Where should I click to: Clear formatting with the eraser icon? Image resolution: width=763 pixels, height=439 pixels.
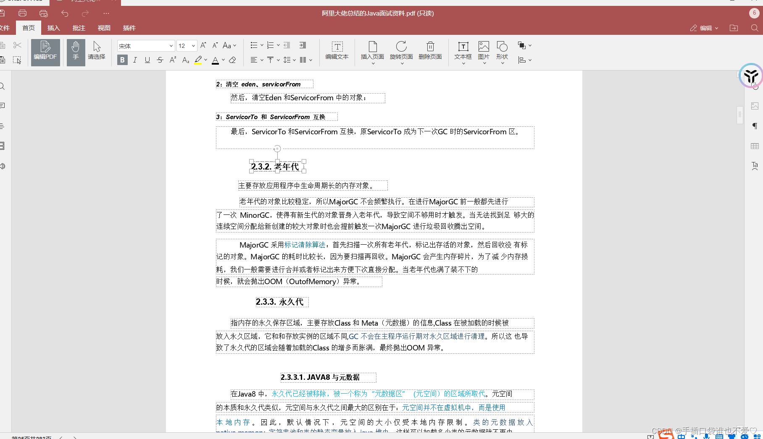(x=232, y=60)
